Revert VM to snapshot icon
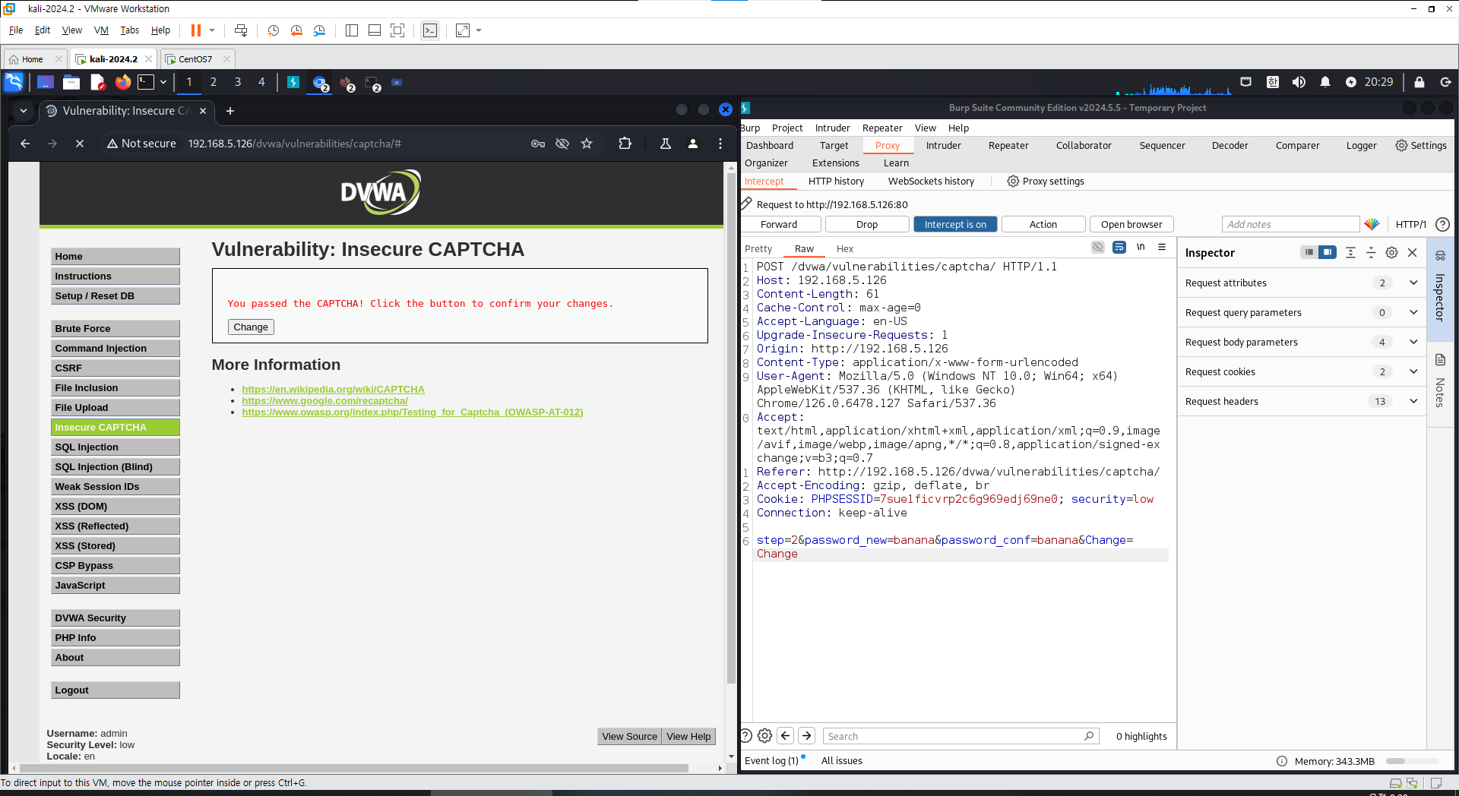This screenshot has width=1459, height=796. click(296, 30)
